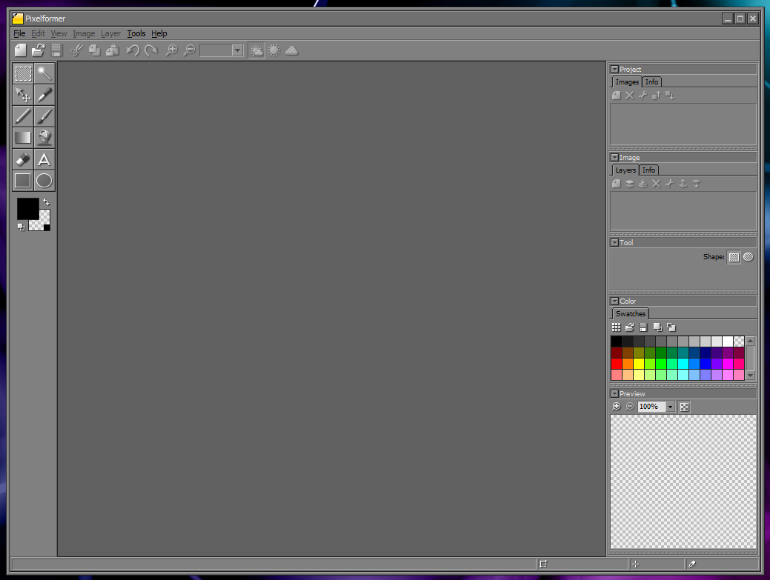Toggle the sun toolbar button
Screen dimensions: 770x580
tap(274, 50)
